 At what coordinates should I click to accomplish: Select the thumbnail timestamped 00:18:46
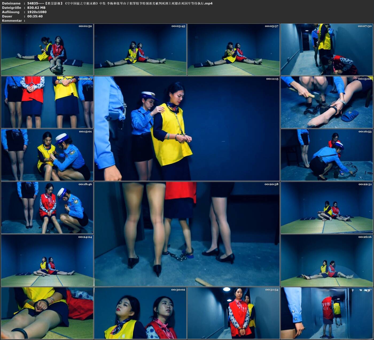click(47, 208)
